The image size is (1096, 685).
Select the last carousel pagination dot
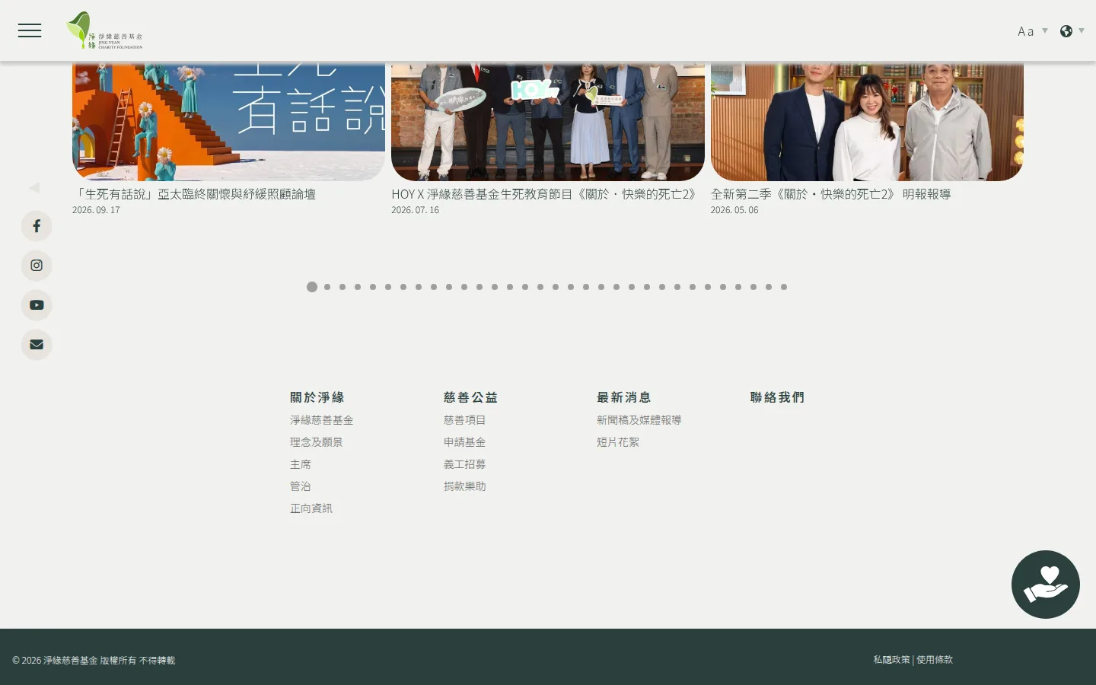[x=784, y=287]
